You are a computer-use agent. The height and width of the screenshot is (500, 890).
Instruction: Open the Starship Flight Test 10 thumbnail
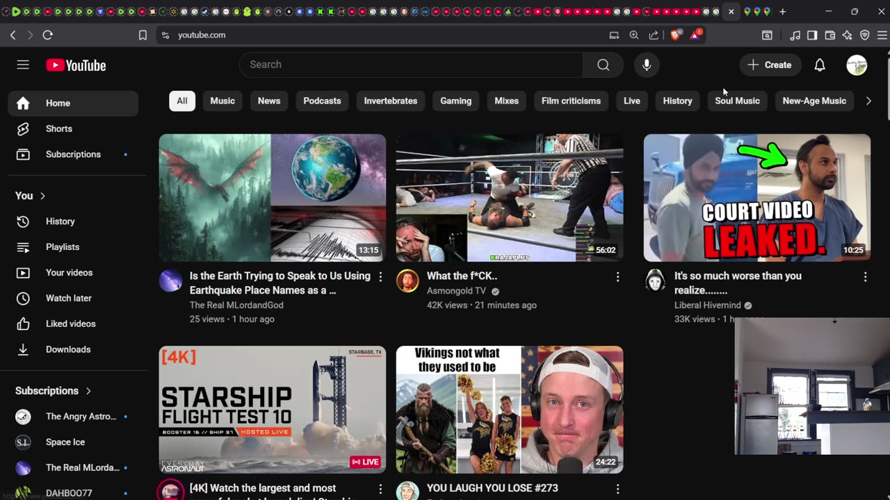tap(272, 410)
